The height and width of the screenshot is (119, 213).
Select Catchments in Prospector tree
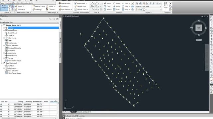[x=12, y=43]
